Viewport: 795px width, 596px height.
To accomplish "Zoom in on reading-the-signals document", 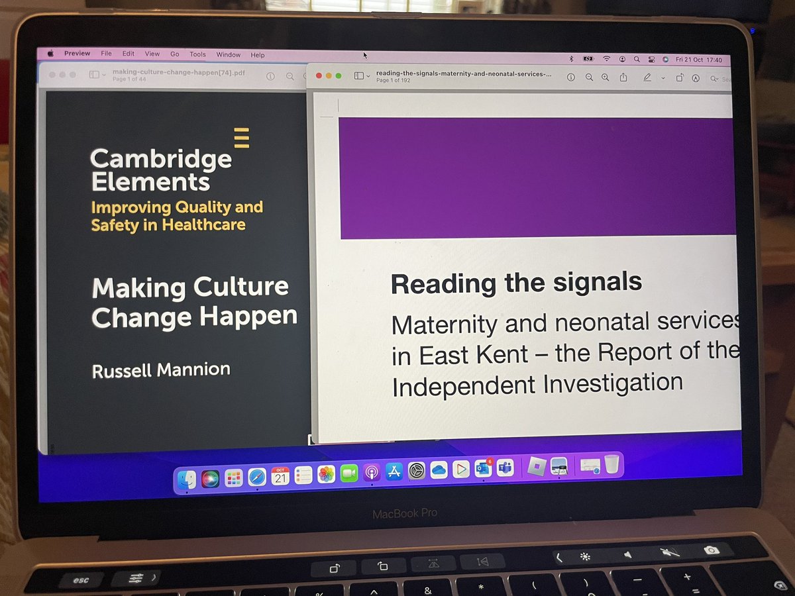I will 605,77.
